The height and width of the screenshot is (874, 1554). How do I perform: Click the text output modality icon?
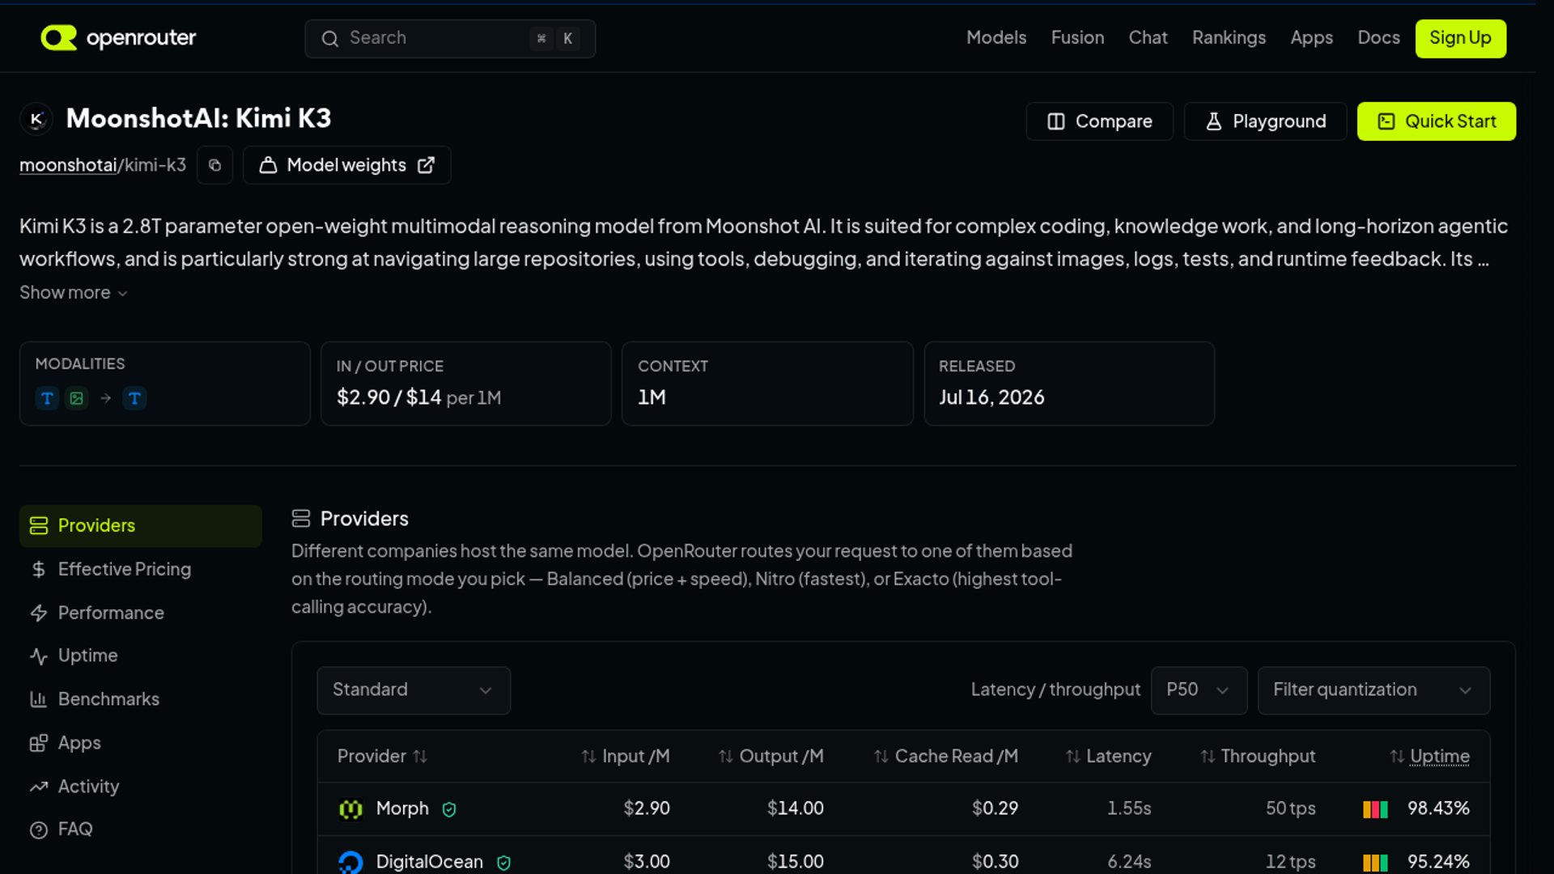tap(134, 398)
